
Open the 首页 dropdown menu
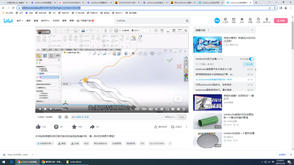click(x=20, y=21)
